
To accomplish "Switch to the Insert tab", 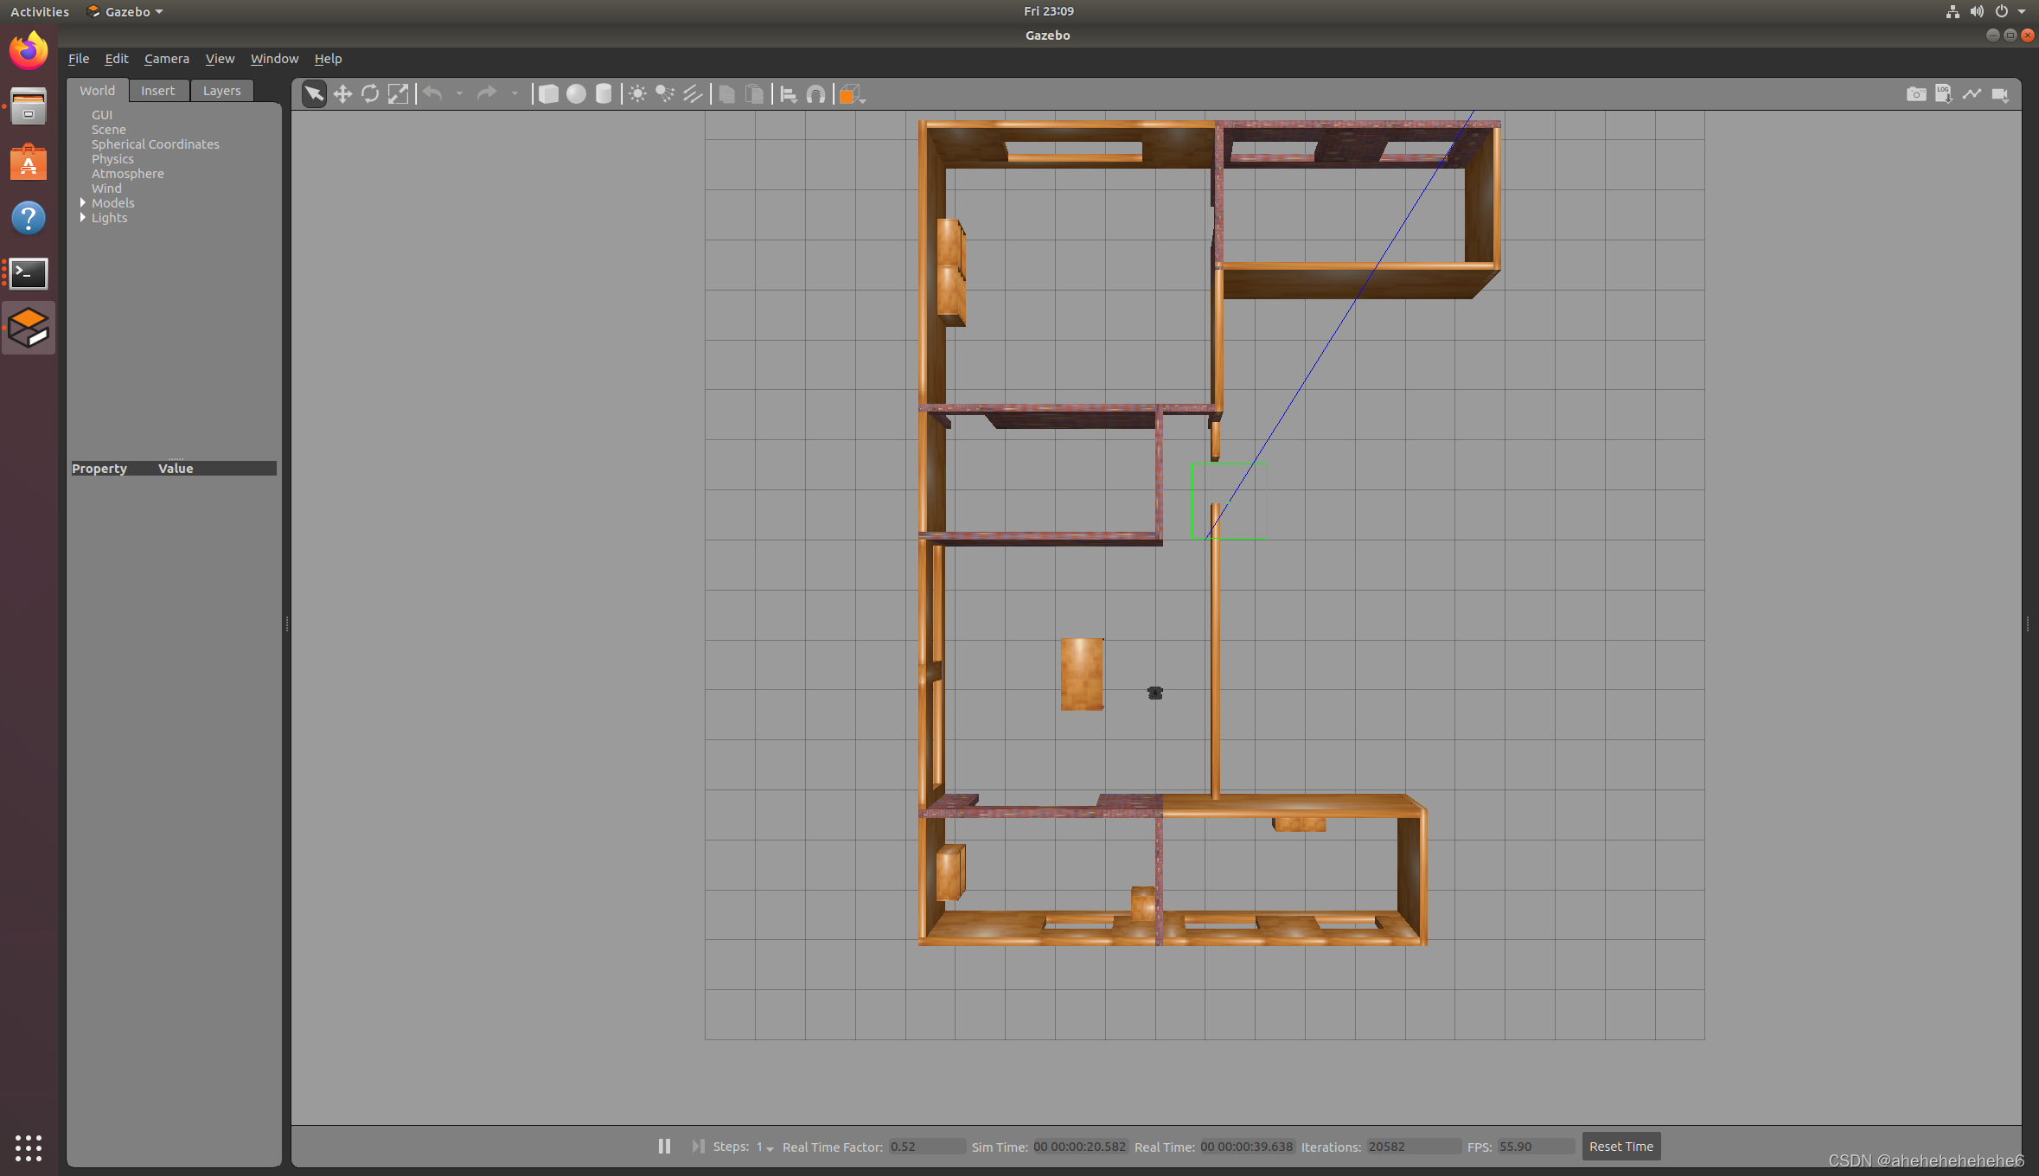I will click(157, 91).
